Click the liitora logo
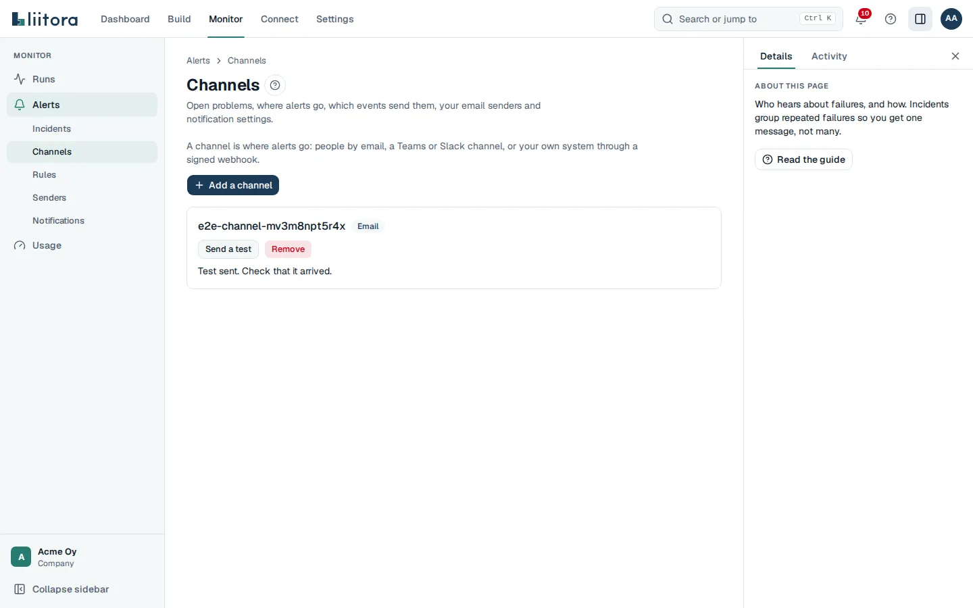Screen dimensions: 973x608 pyautogui.click(x=45, y=19)
